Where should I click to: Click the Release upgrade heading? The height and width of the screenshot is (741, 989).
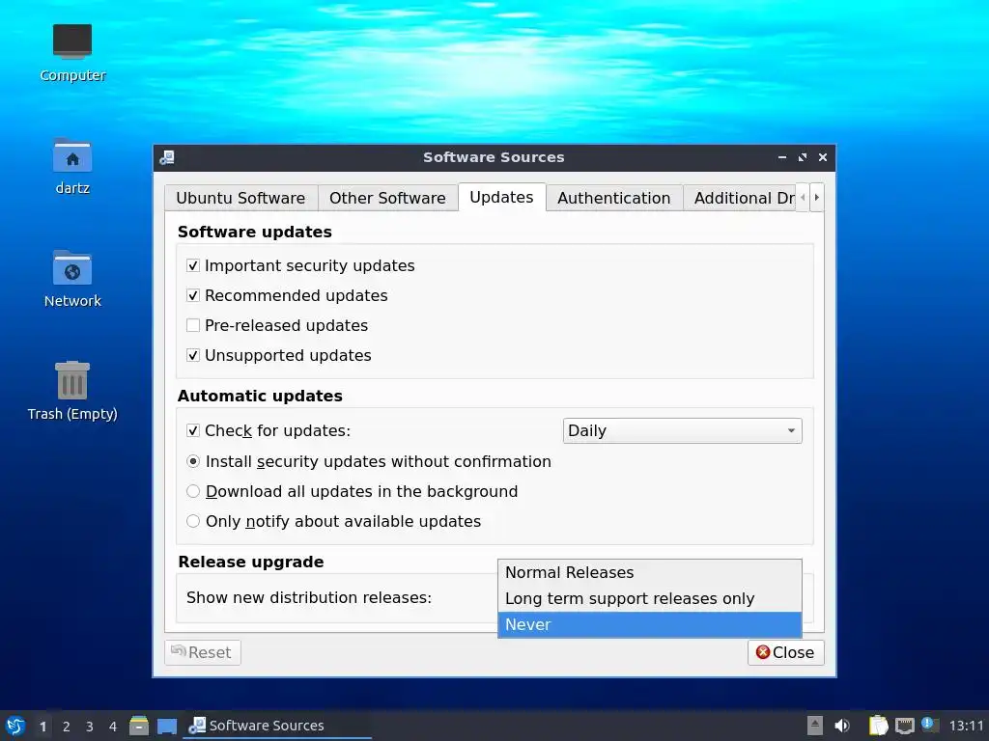[x=251, y=562]
